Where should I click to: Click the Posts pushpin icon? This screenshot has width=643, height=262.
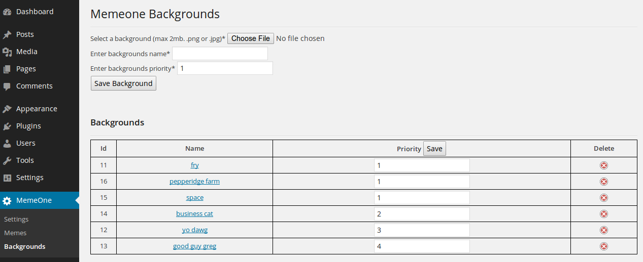tap(7, 35)
